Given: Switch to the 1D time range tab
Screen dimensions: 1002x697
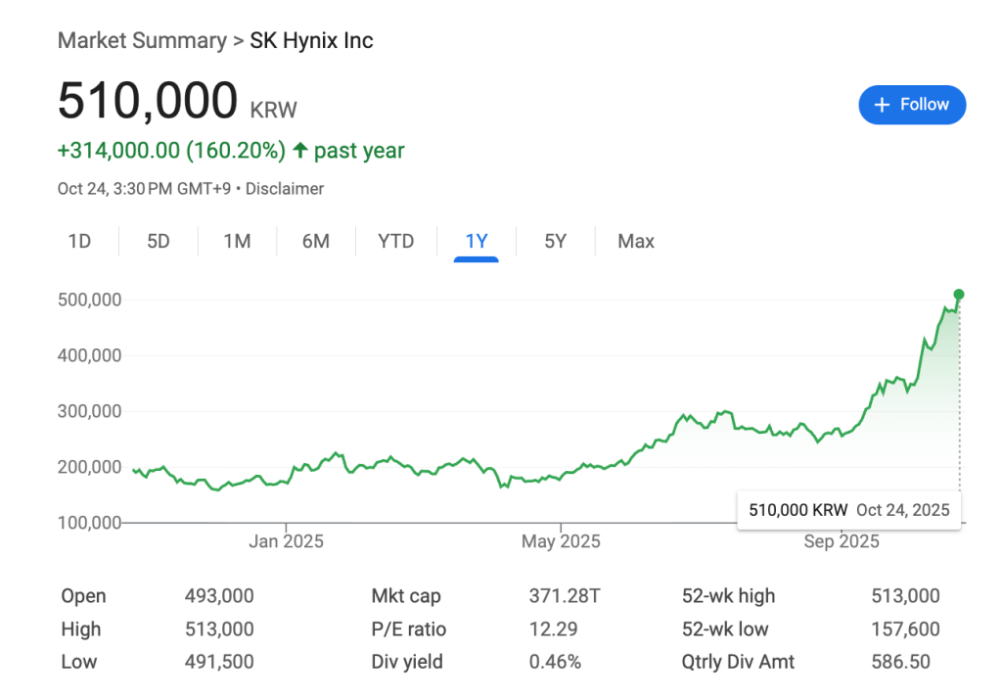Looking at the screenshot, I should [x=79, y=241].
